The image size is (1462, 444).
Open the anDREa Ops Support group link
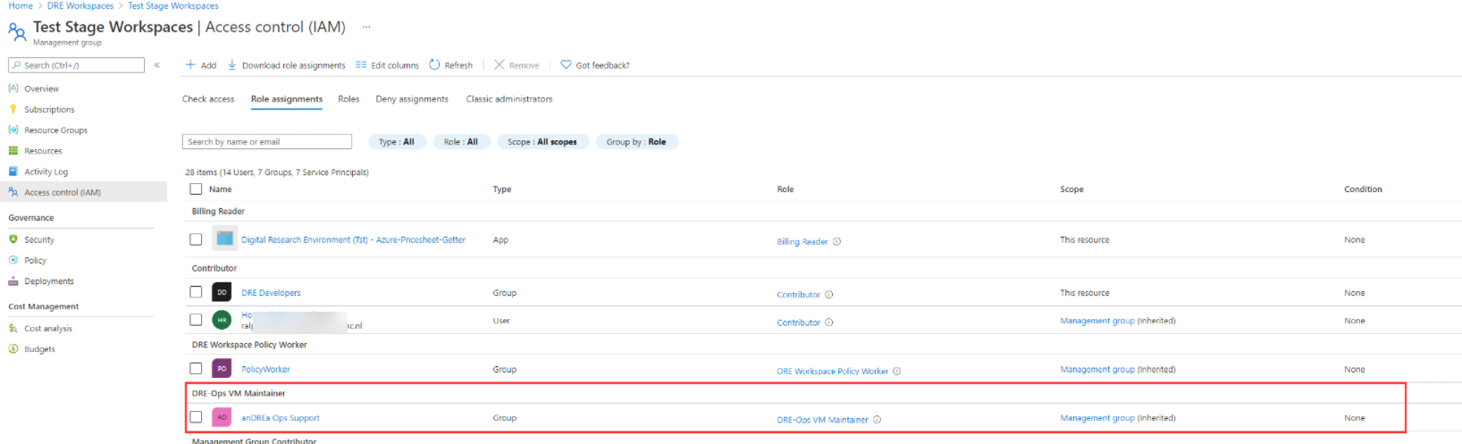(281, 418)
